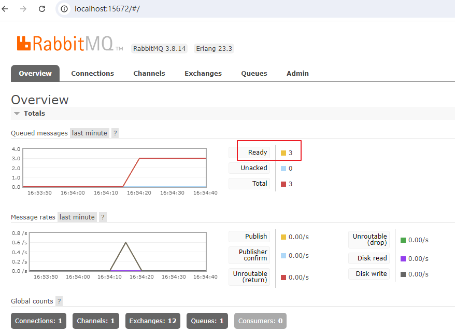
Task: Reload the page with the refresh icon
Action: point(42,9)
